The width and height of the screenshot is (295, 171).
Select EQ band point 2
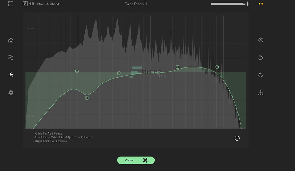tap(119, 73)
